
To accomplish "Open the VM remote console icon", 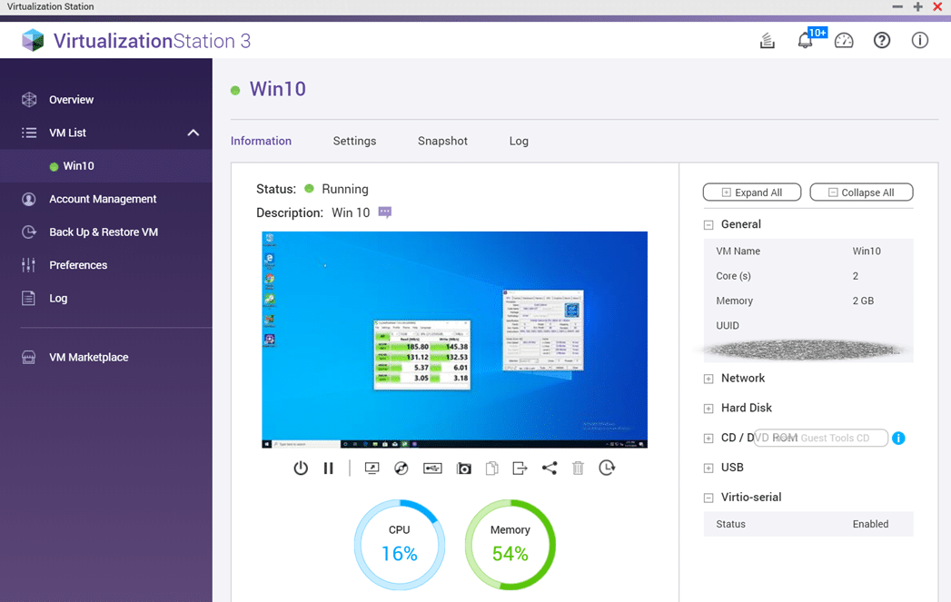I will click(371, 468).
